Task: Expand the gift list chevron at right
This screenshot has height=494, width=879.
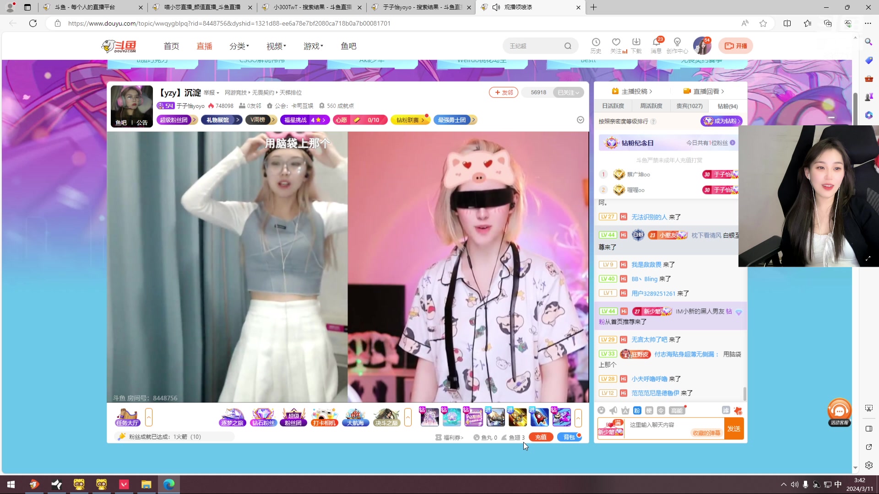Action: (x=578, y=417)
